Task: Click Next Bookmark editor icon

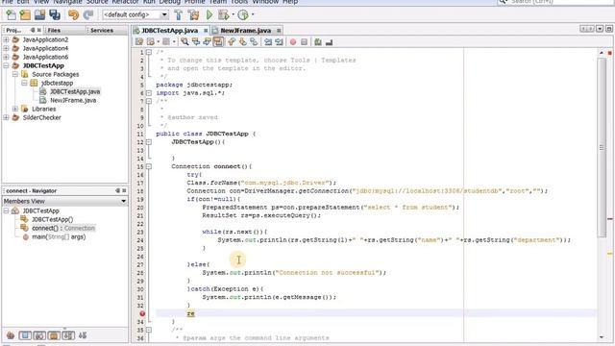Action: pyautogui.click(x=243, y=42)
